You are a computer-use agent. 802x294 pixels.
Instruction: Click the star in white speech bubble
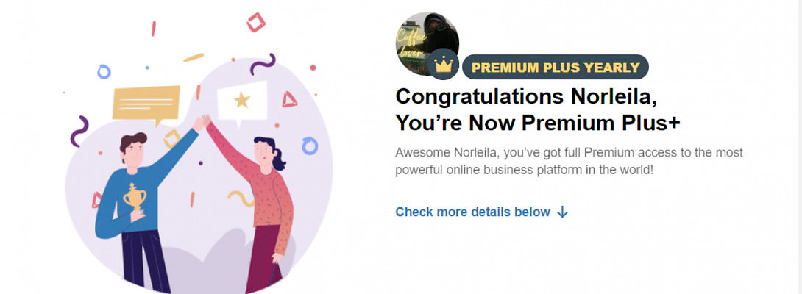[x=241, y=99]
